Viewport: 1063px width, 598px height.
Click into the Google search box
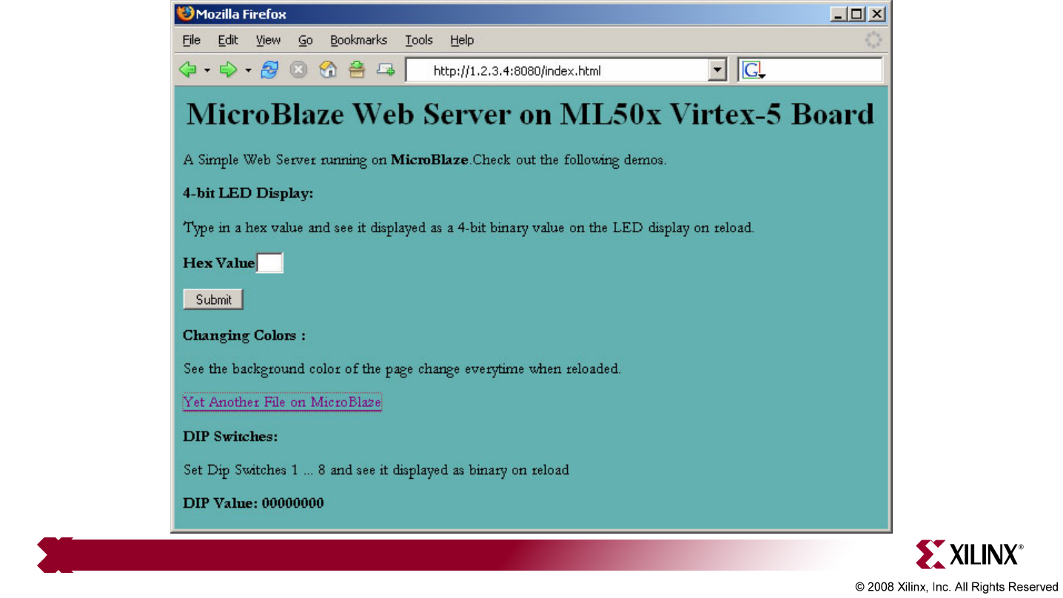tap(823, 71)
